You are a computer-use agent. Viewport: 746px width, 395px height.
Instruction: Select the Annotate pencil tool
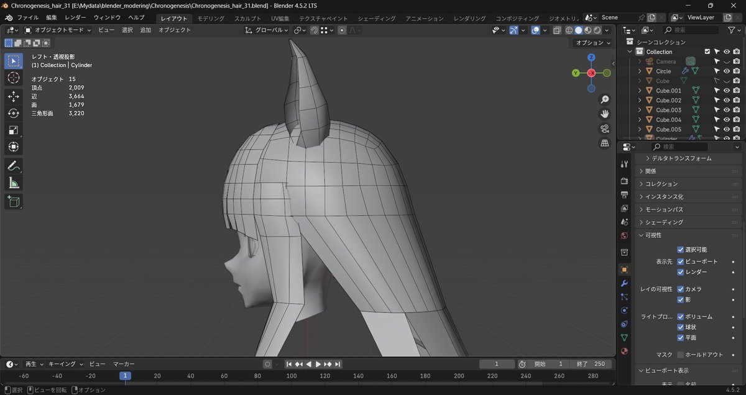pyautogui.click(x=14, y=166)
